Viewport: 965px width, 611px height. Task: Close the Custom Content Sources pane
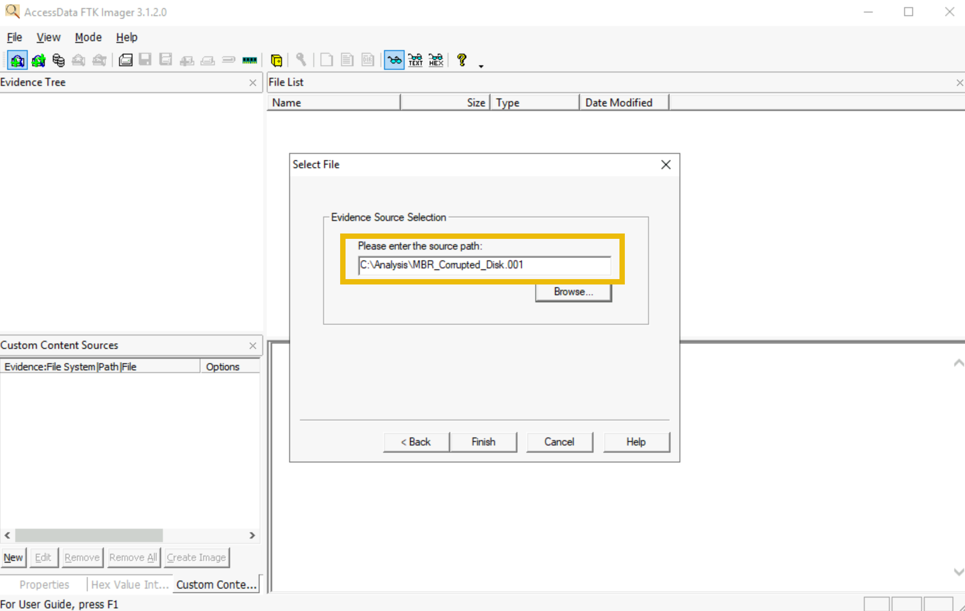[x=253, y=346]
